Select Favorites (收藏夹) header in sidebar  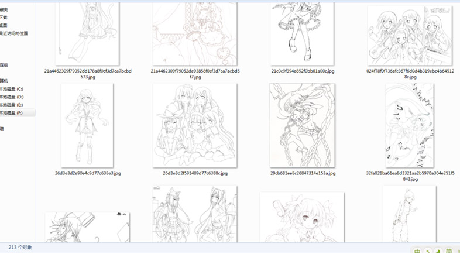tap(4, 9)
